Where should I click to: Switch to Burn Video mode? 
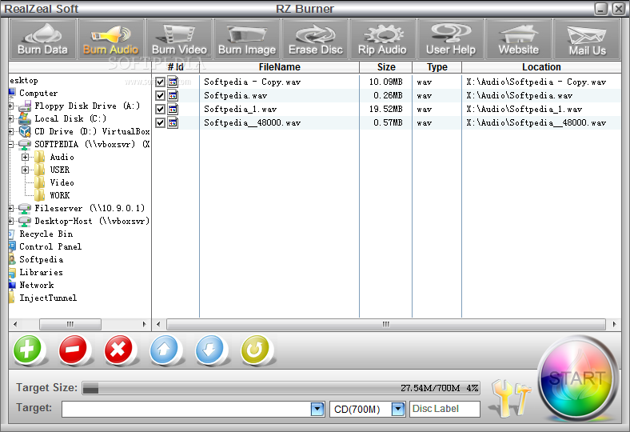(x=179, y=39)
